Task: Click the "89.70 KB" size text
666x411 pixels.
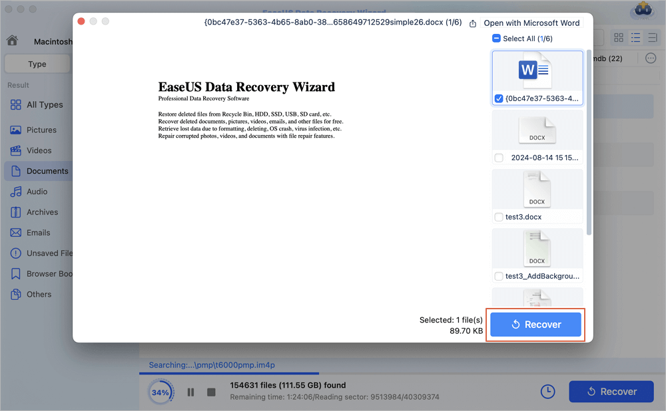Action: point(466,331)
